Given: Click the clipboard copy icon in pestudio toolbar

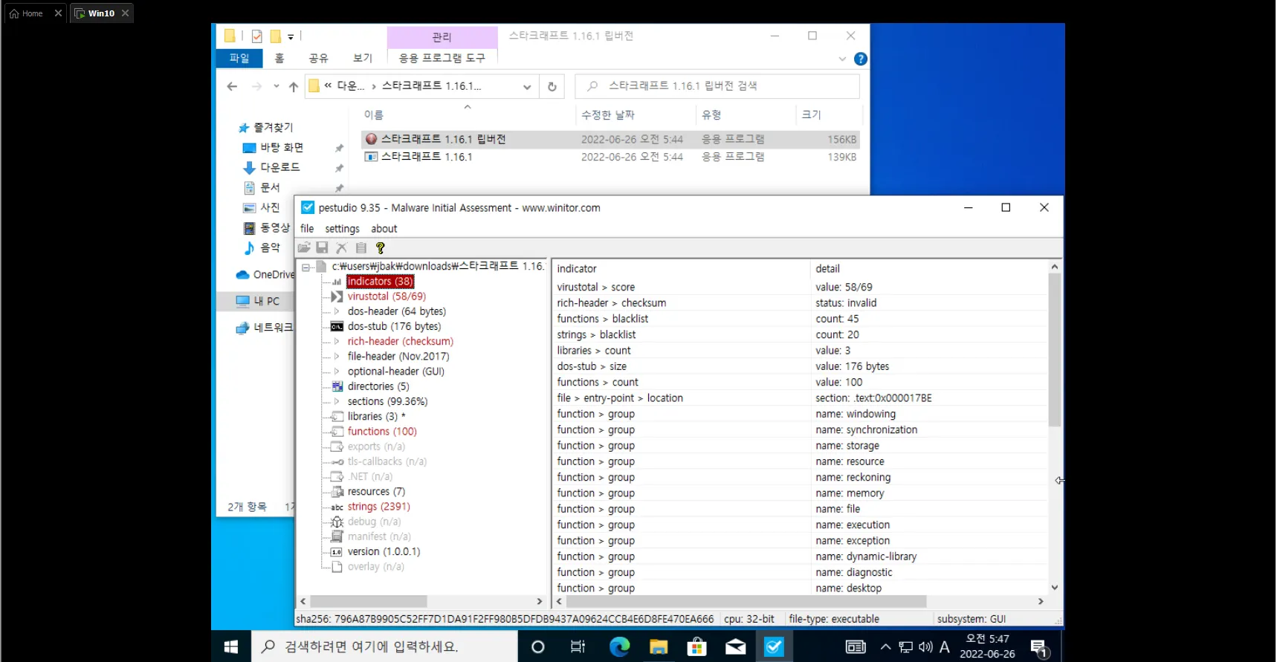Looking at the screenshot, I should point(361,247).
